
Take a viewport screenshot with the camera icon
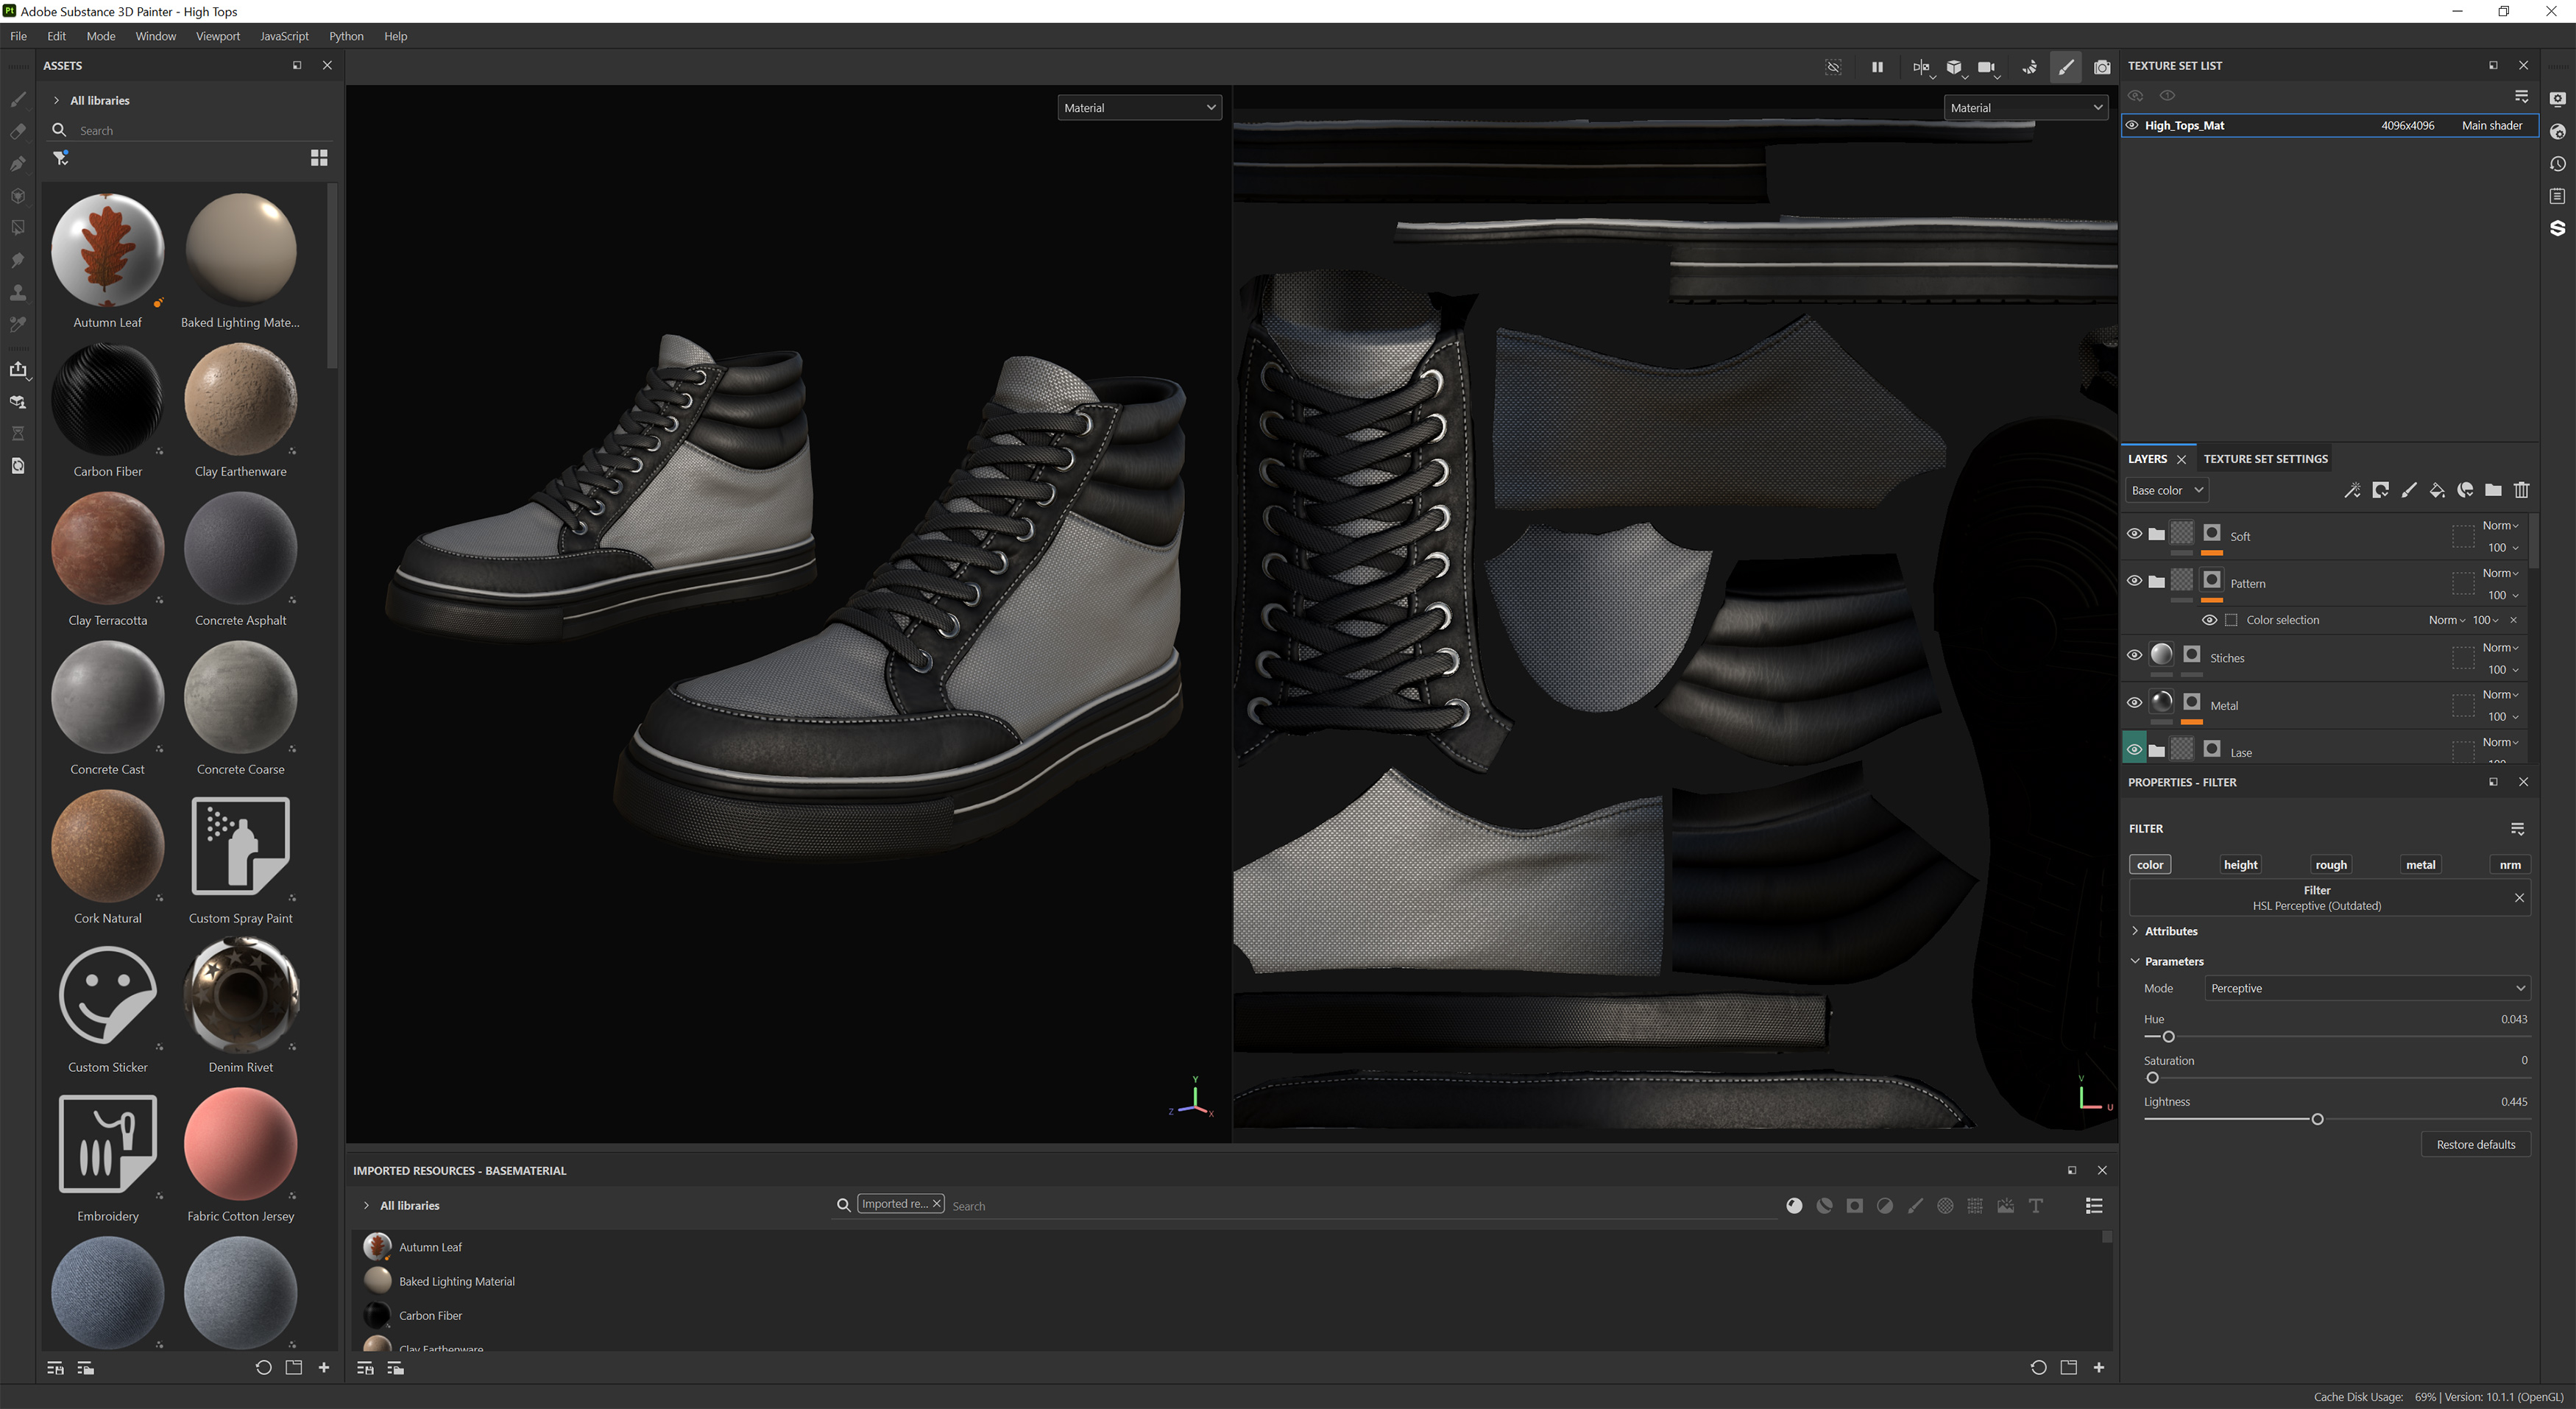(x=2102, y=67)
